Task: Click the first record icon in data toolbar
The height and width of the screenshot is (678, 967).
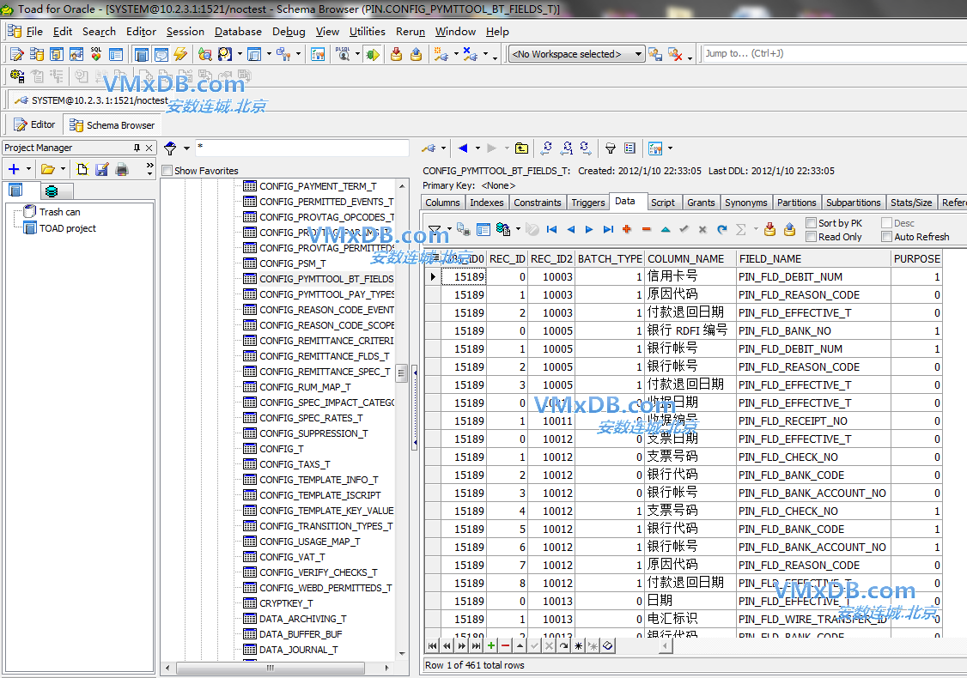Action: click(x=552, y=229)
